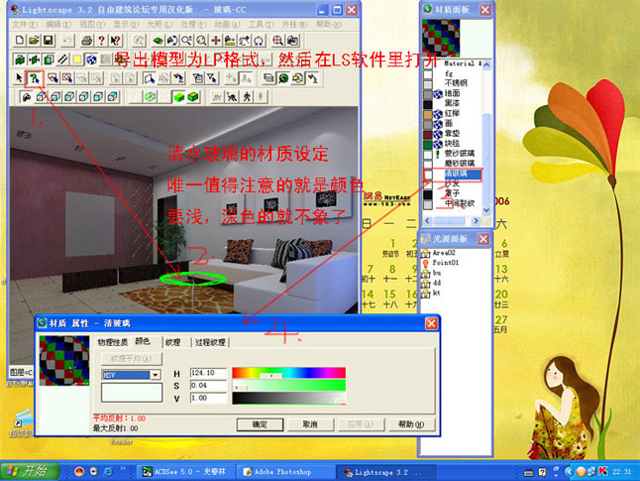Click the first solid green box shading icon
The image size is (640, 481).
178,97
